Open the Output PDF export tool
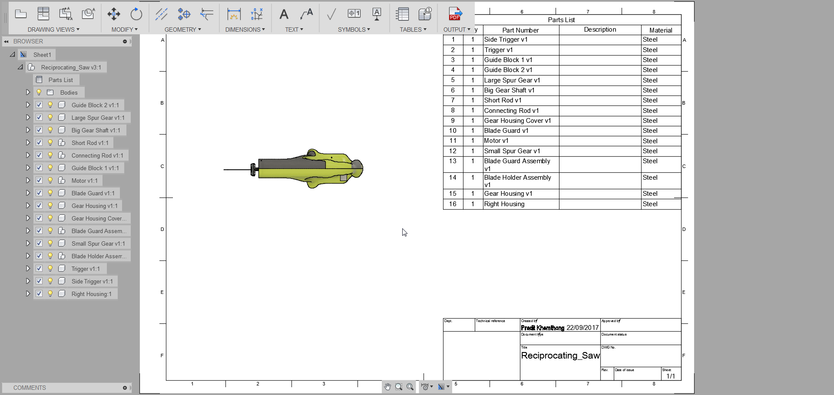834x395 pixels. [454, 14]
